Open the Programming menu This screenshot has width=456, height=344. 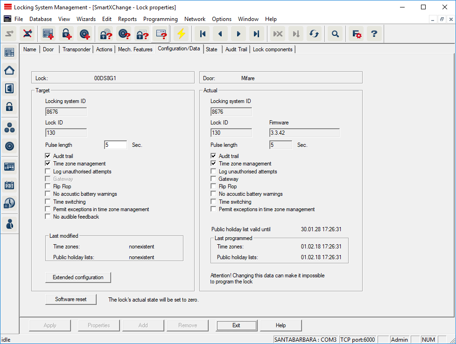click(160, 19)
